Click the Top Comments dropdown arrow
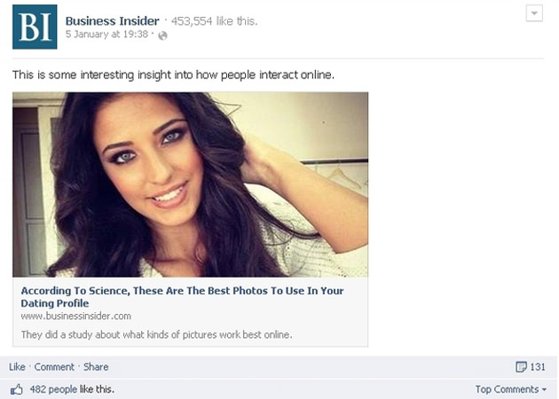559x399 pixels. click(544, 389)
